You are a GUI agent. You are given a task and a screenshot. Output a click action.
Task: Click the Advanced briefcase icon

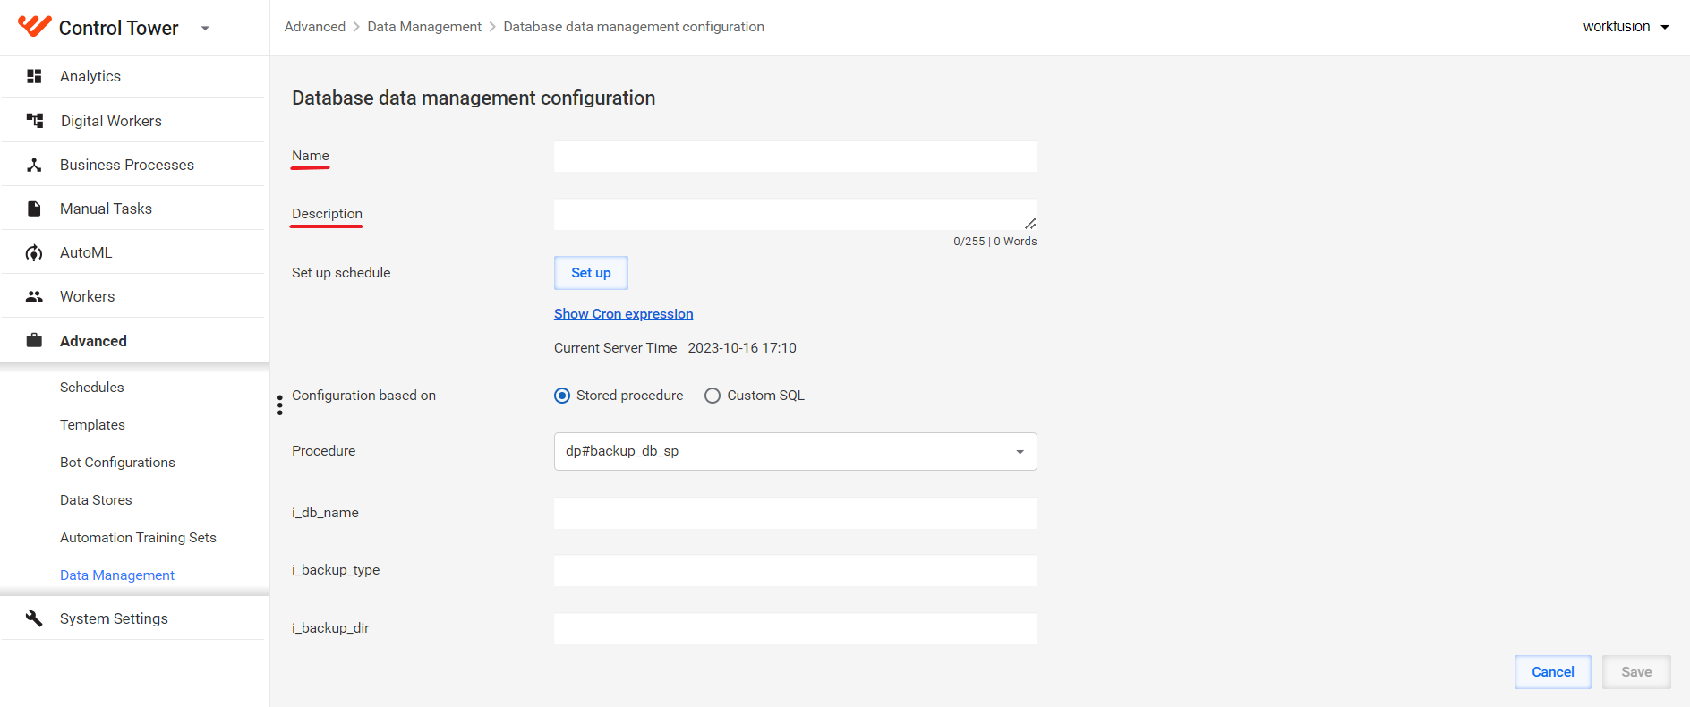(34, 340)
